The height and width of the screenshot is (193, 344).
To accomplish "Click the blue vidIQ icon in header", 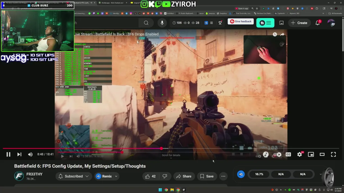I will [206, 23].
